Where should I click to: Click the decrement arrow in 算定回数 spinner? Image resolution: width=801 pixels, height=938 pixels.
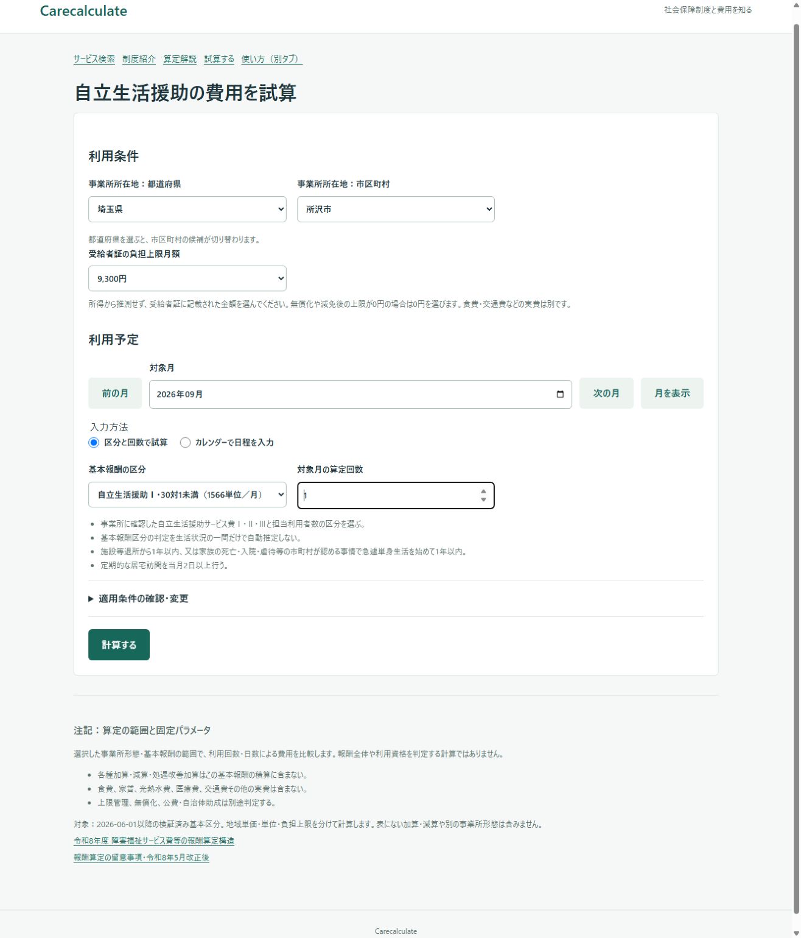[x=483, y=499]
